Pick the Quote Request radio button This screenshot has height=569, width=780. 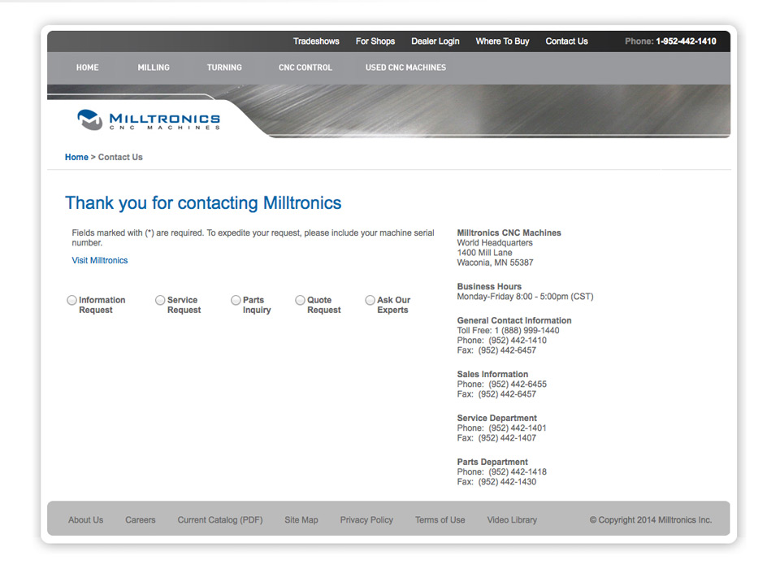300,300
